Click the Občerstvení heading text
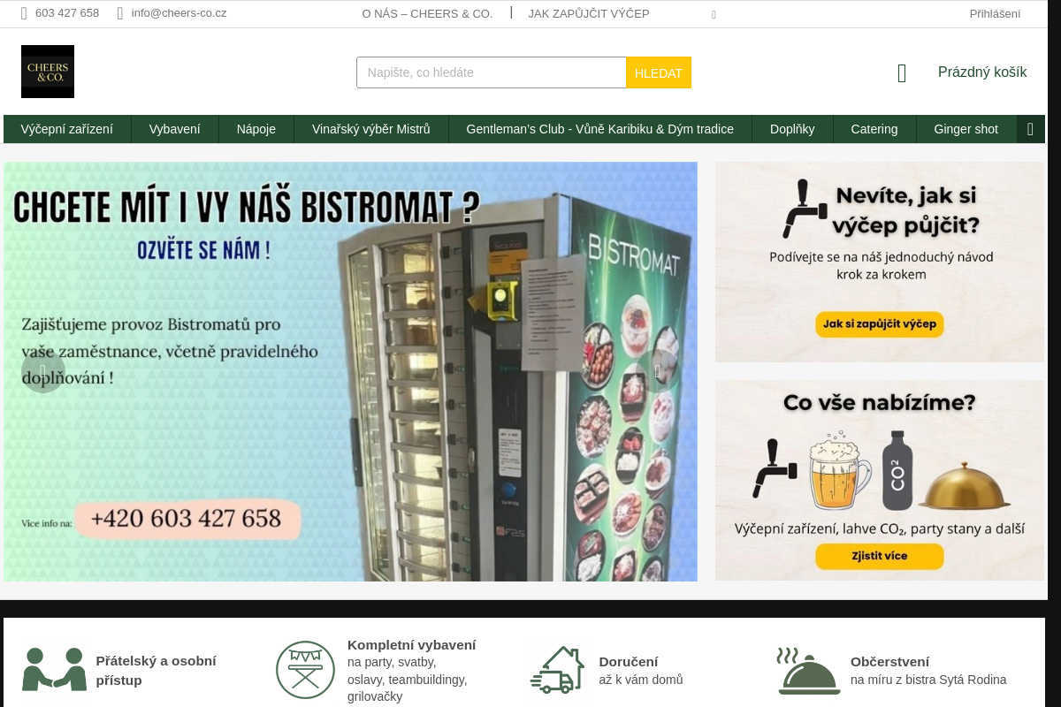Viewport: 1061px width, 707px height. [x=889, y=662]
